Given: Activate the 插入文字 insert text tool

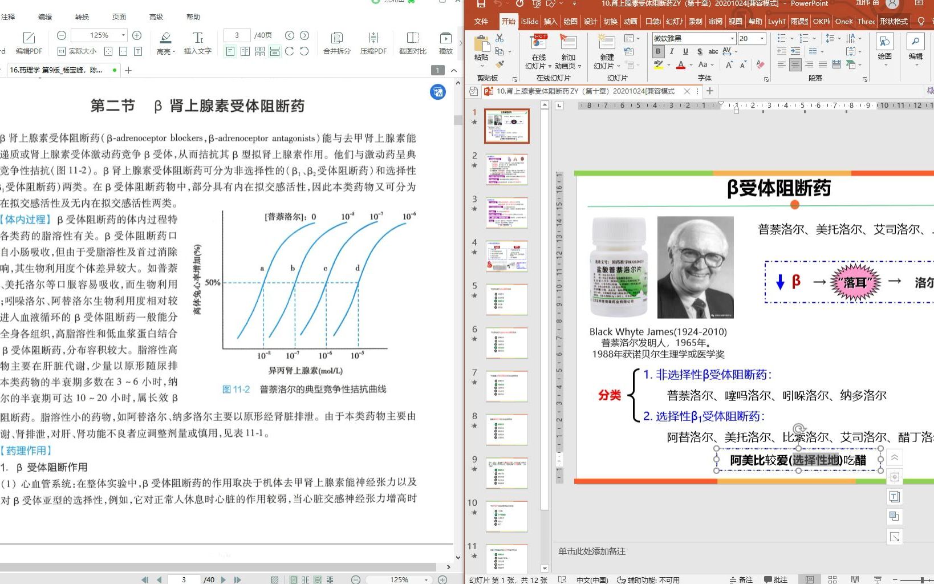Looking at the screenshot, I should [x=197, y=43].
